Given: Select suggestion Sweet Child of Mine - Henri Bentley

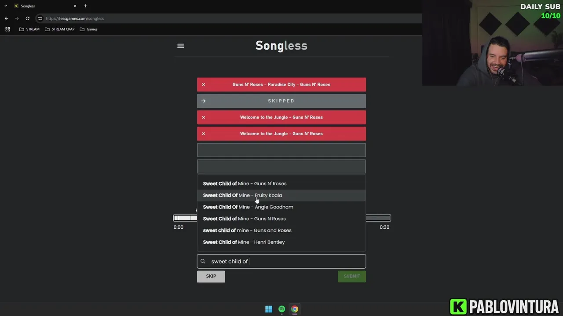Looking at the screenshot, I should [x=281, y=242].
